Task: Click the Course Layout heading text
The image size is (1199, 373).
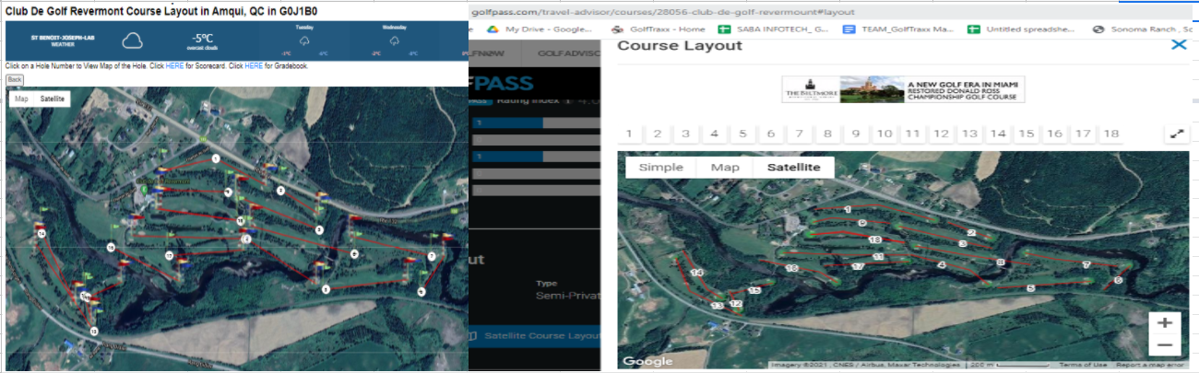Action: pyautogui.click(x=679, y=45)
